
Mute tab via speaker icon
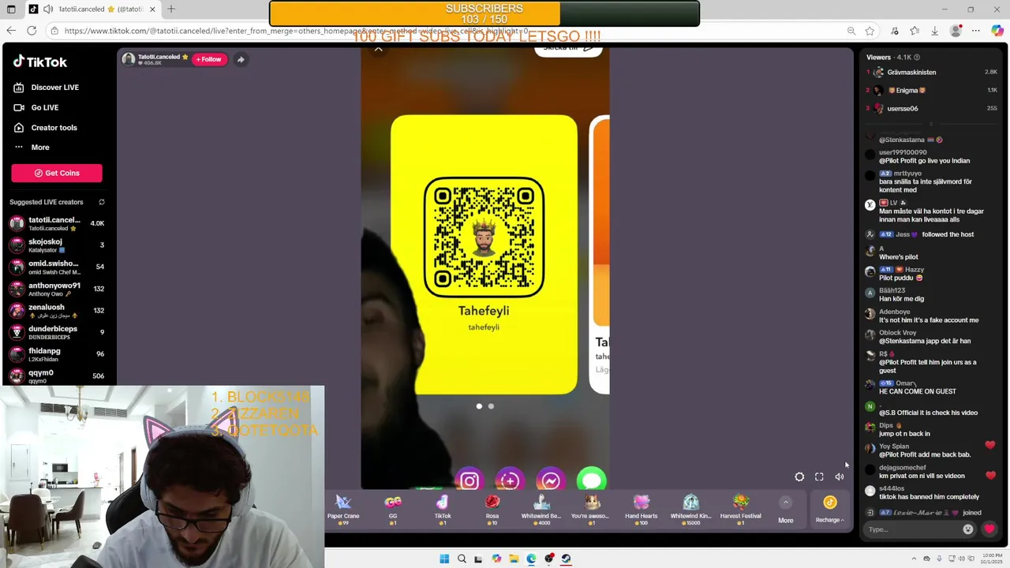click(48, 9)
